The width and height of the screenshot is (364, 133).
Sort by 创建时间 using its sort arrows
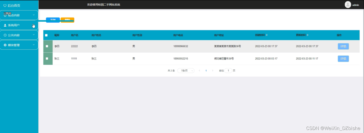pos(267,35)
